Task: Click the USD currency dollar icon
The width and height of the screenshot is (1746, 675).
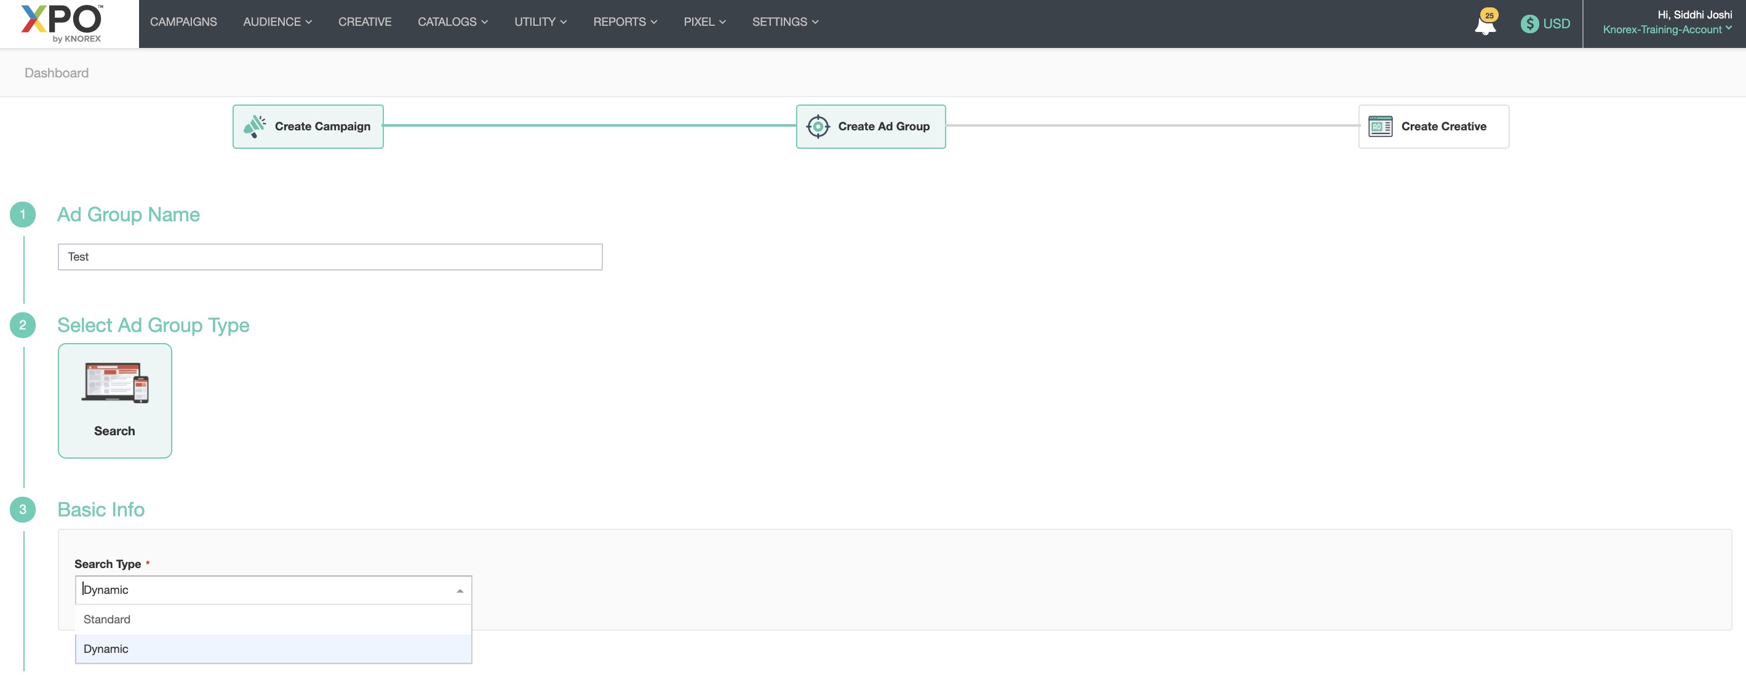Action: tap(1529, 24)
